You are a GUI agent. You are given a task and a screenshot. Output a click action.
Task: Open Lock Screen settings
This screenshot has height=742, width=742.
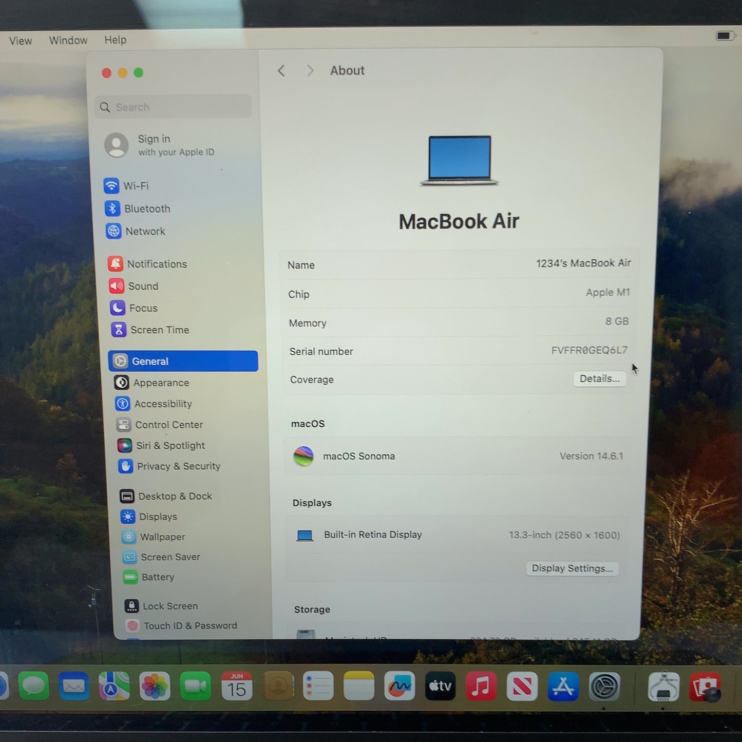pyautogui.click(x=162, y=606)
